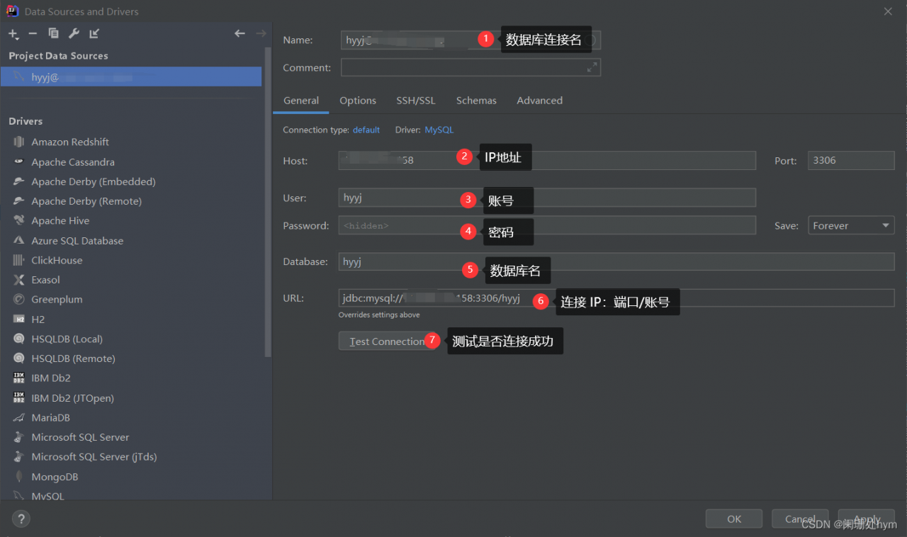Open help question mark button
Viewport: 907px width, 537px height.
point(21,519)
